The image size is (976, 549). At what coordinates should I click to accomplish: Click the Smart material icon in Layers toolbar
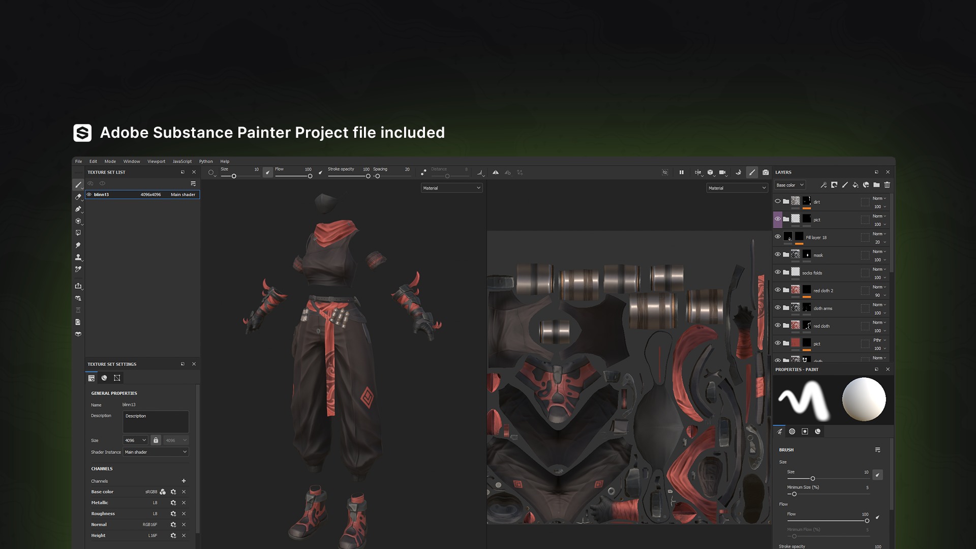point(866,185)
